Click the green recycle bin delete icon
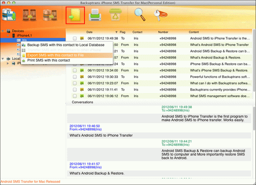This screenshot has height=185, width=256. (115, 15)
